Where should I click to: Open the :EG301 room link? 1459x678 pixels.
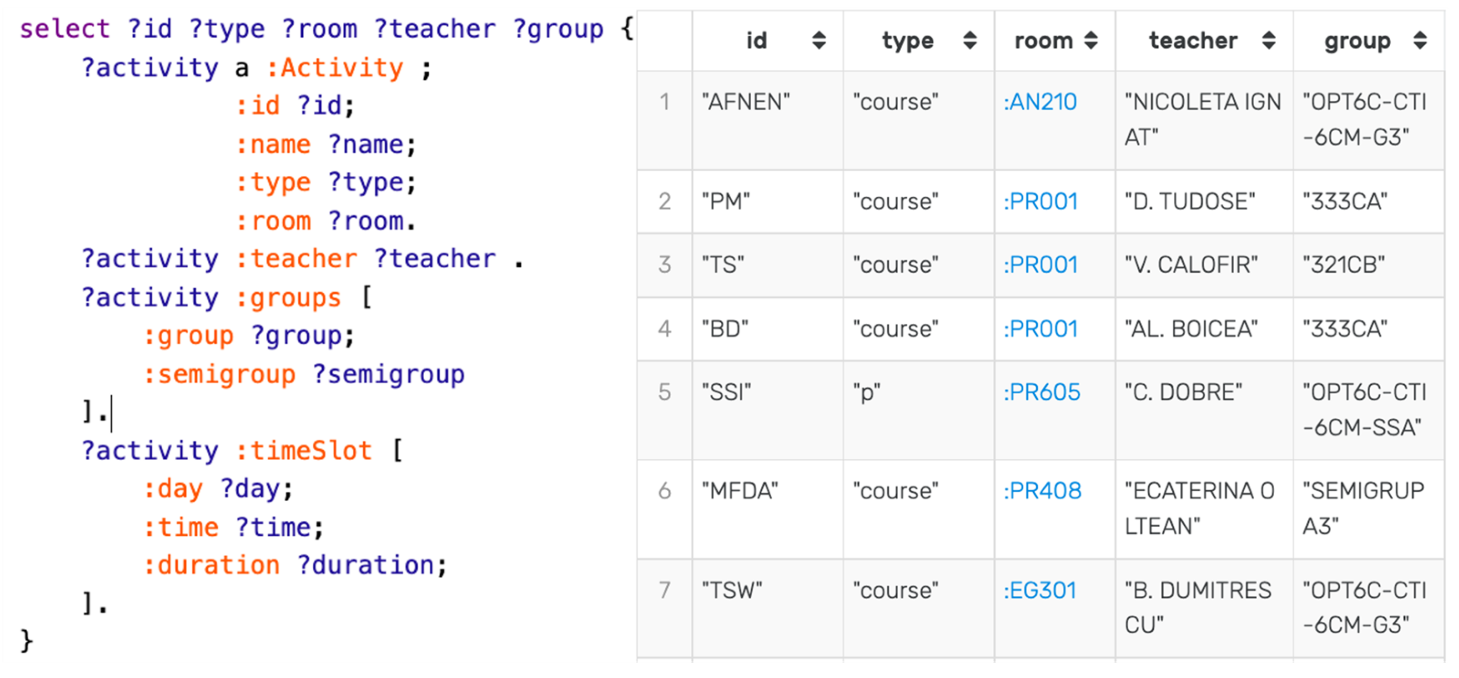click(1040, 590)
